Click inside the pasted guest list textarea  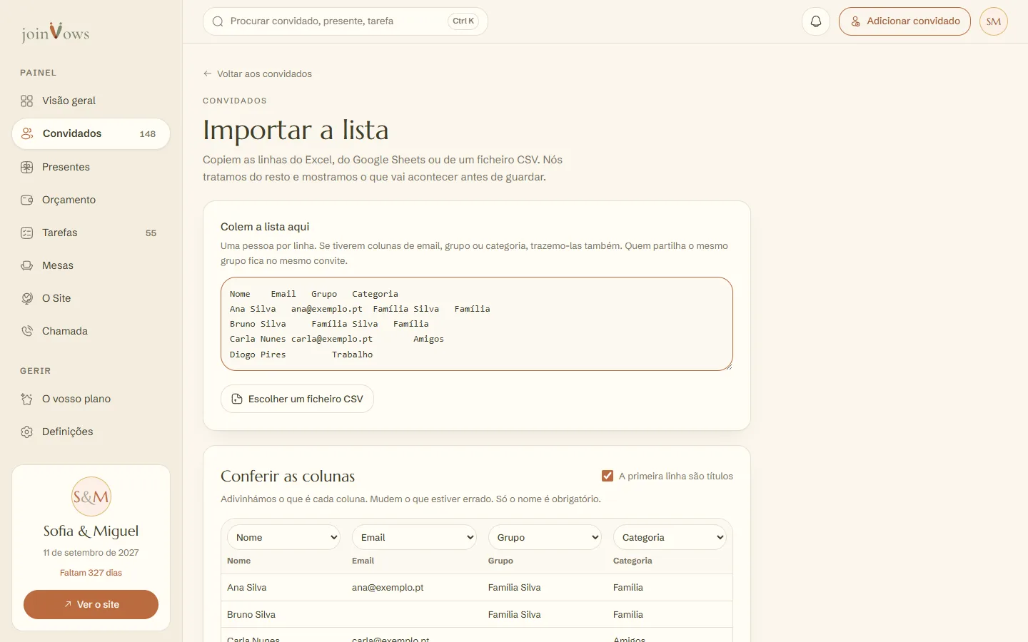pyautogui.click(x=477, y=324)
